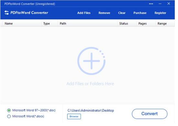Click Remove in the toolbar
The width and height of the screenshot is (178, 126).
(x=104, y=13)
